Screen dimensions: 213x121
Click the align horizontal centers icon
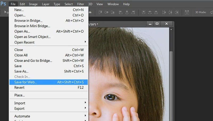127,12
